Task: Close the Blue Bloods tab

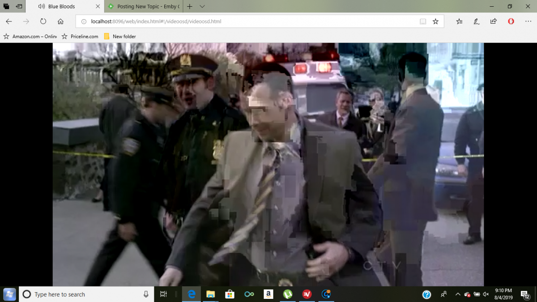Action: coord(98,7)
